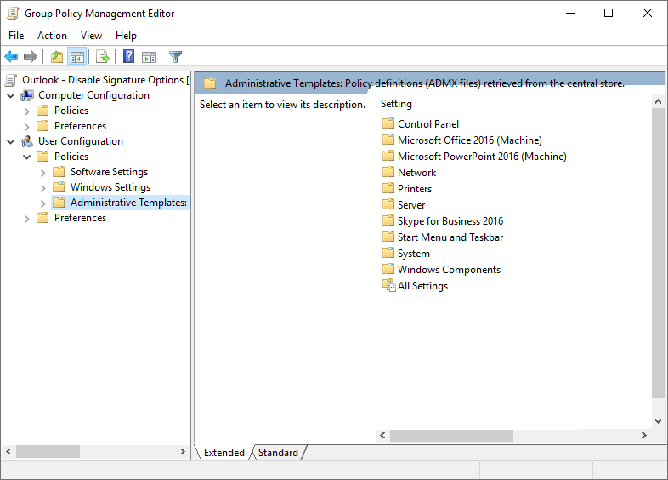Expand Policies under Computer Configuration

(x=27, y=111)
